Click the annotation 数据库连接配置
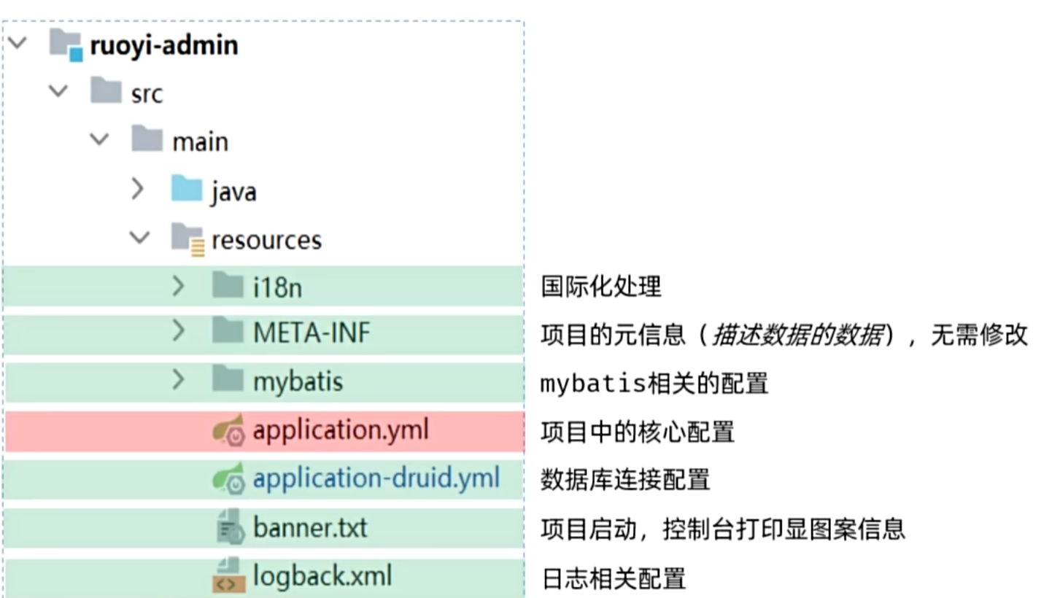 click(625, 480)
